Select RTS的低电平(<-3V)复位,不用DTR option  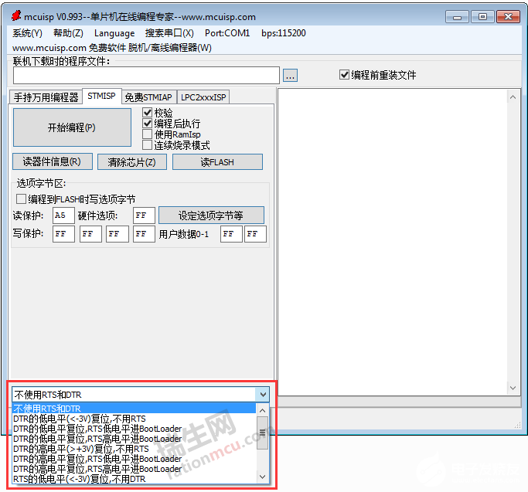[x=134, y=479]
